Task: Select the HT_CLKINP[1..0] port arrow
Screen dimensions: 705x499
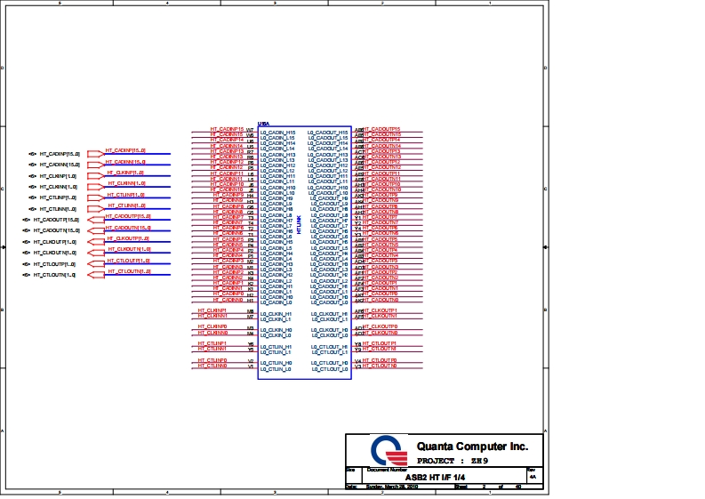Action: [x=96, y=176]
